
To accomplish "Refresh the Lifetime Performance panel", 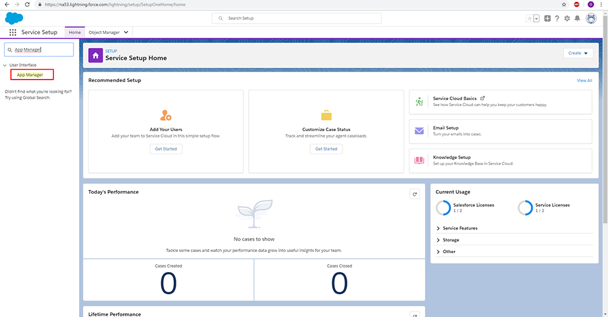I will click(x=415, y=315).
